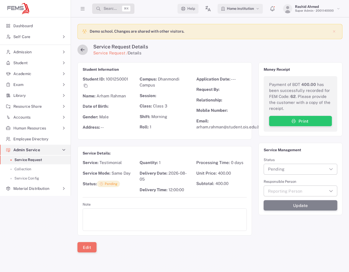Image resolution: width=349 pixels, height=272 pixels.
Task: Click the Pending status badge
Action: pyautogui.click(x=109, y=184)
